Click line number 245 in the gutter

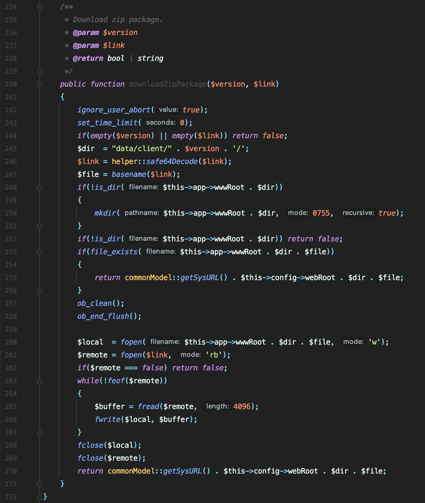11,149
